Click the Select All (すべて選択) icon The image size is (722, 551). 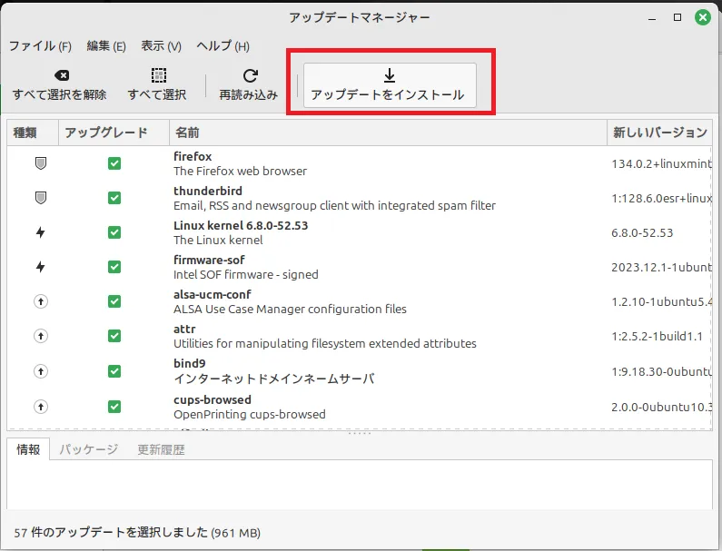(x=157, y=76)
